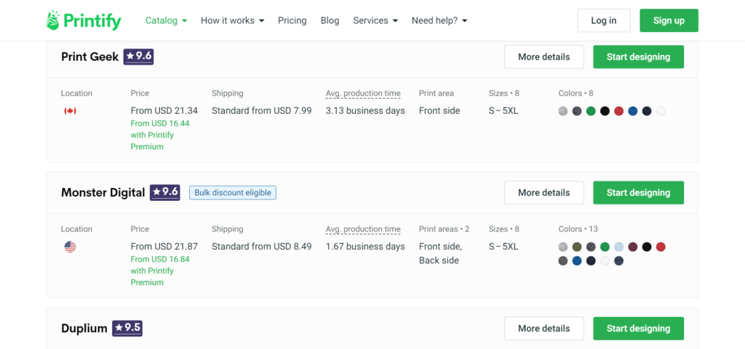Screen dimensions: 745x349
Task: Click '1.67 business days' text
Action: [365, 247]
